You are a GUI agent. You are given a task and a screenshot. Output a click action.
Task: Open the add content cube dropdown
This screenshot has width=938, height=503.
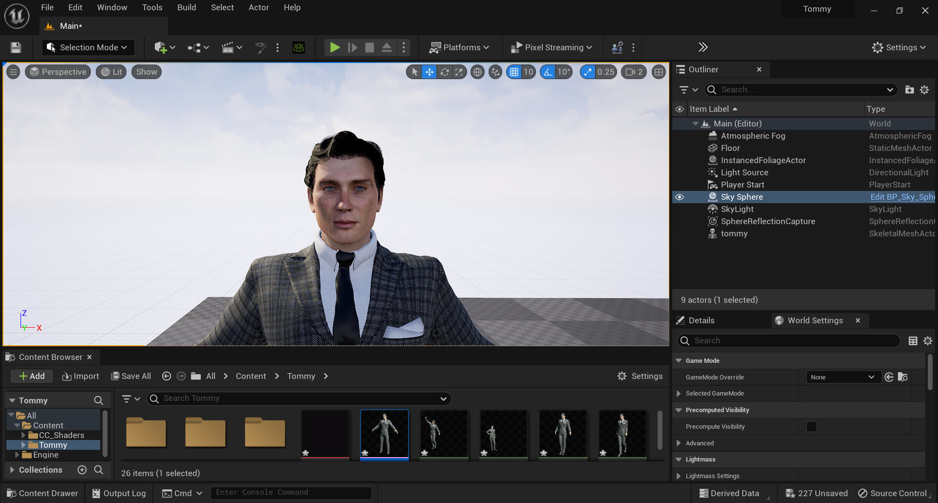tap(165, 47)
